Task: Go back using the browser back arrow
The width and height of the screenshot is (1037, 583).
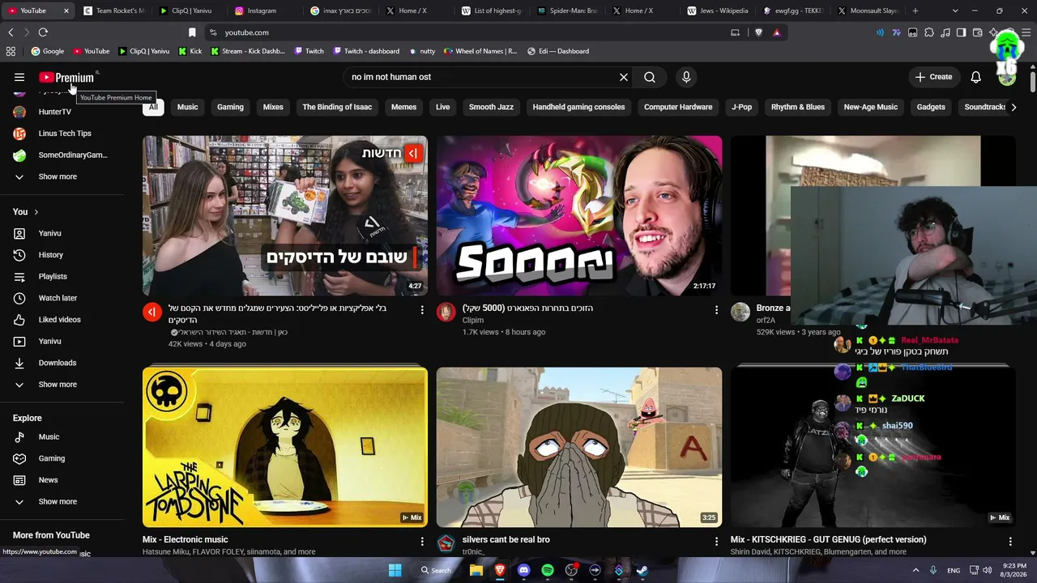Action: click(x=11, y=32)
